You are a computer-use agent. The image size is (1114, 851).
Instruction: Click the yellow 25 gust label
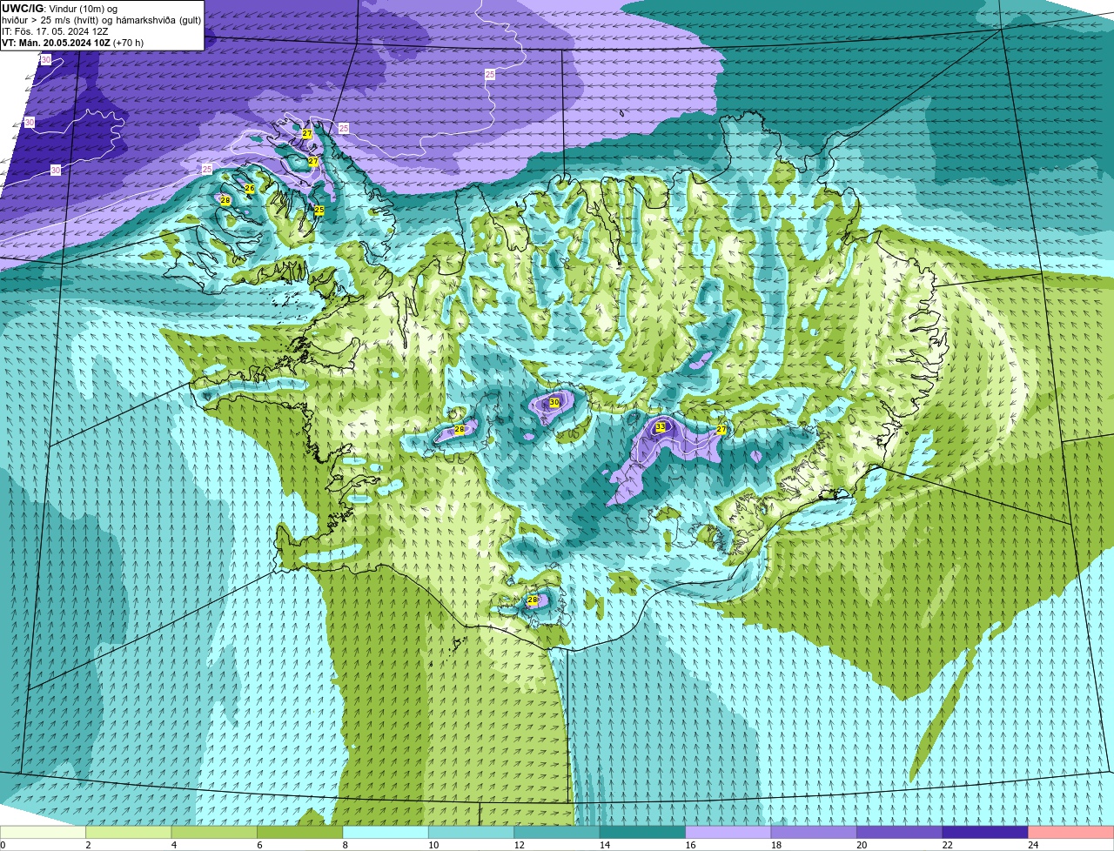tap(319, 211)
